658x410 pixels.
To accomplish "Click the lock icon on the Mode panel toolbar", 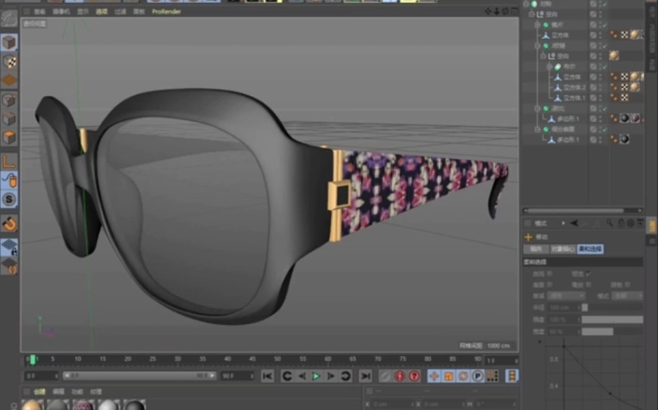I will (x=620, y=223).
